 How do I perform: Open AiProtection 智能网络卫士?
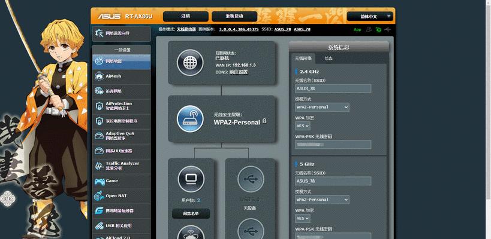(121, 106)
